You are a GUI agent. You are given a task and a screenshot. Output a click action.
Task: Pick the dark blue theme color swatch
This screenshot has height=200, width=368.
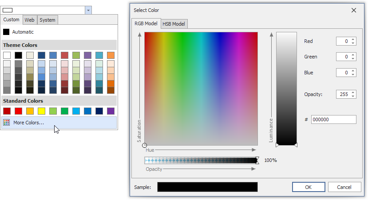coord(41,55)
